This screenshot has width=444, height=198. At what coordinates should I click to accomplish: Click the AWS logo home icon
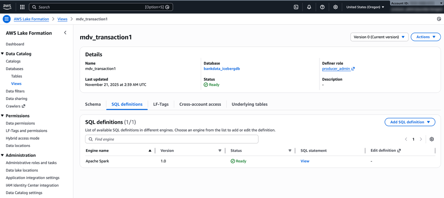point(7,7)
